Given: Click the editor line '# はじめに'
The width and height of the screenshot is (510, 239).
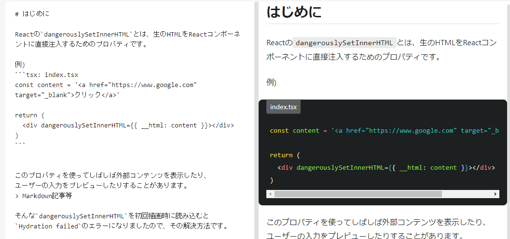Looking at the screenshot, I should (32, 14).
